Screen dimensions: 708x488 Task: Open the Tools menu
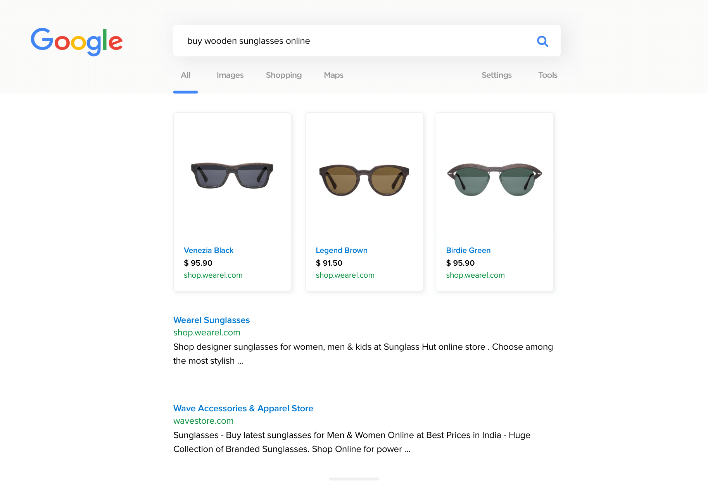(x=547, y=75)
